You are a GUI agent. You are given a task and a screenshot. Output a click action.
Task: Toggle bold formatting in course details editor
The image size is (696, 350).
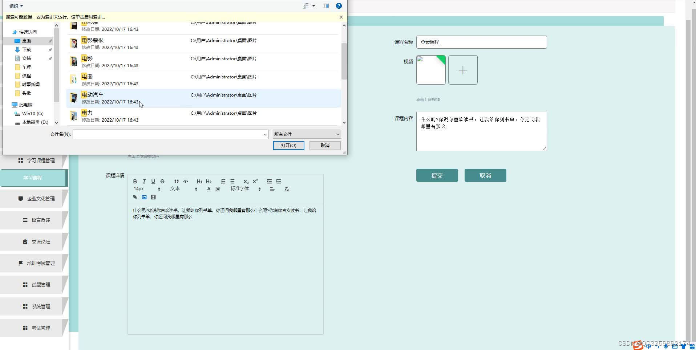coord(135,181)
